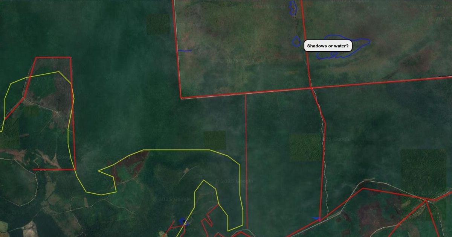Select the blue squiggly outline at top edge
452x237 pixels.
coord(293,8)
